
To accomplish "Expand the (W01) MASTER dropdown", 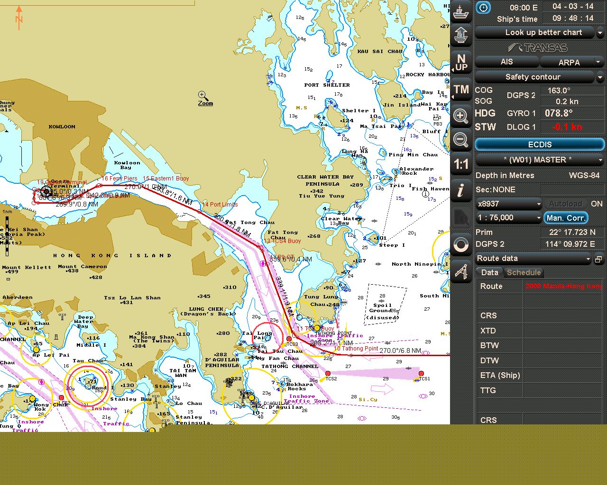I will coord(540,160).
